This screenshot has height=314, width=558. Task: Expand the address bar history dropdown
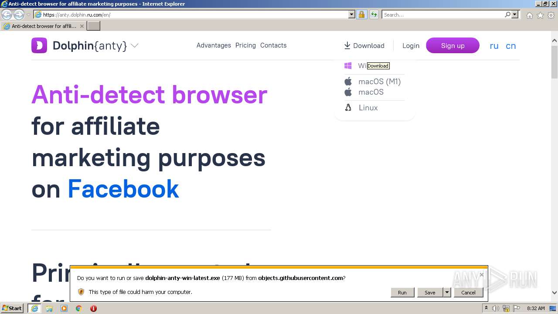352,14
